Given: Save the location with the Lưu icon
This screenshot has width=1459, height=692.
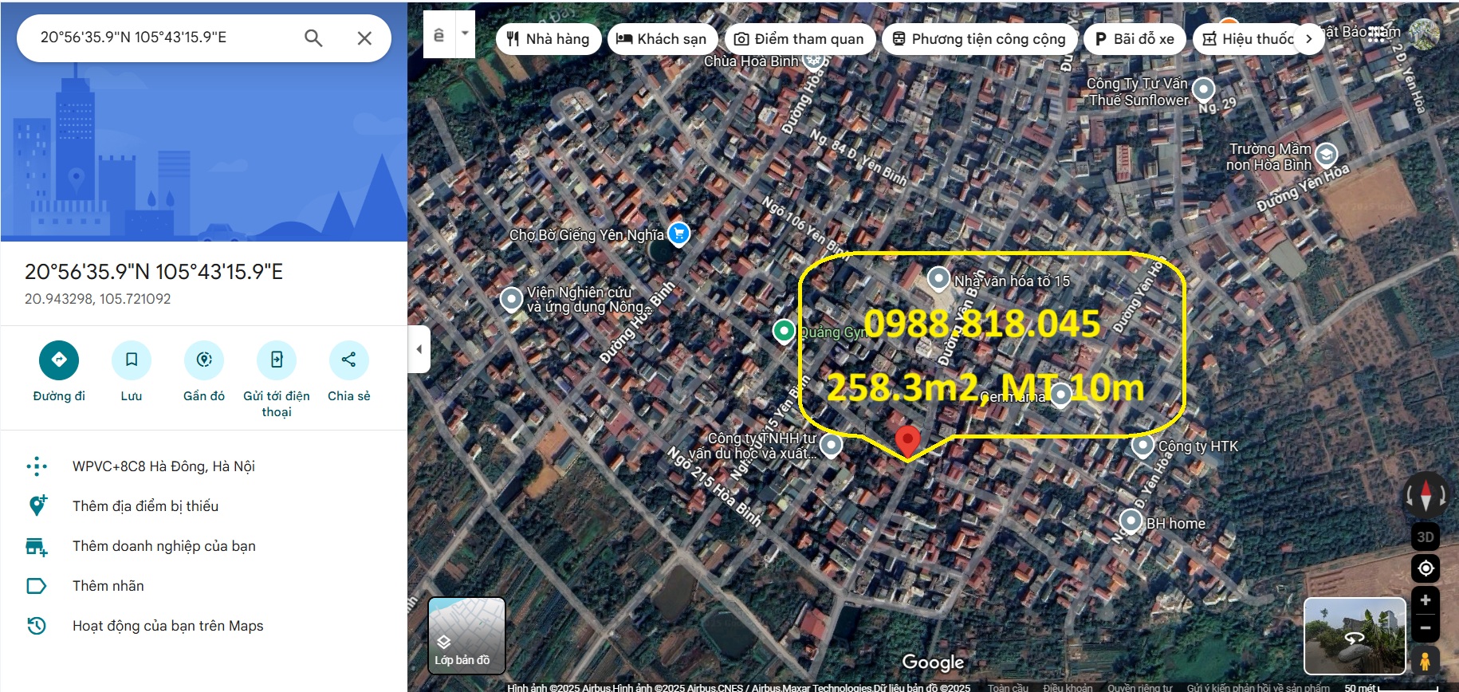Looking at the screenshot, I should click(132, 360).
